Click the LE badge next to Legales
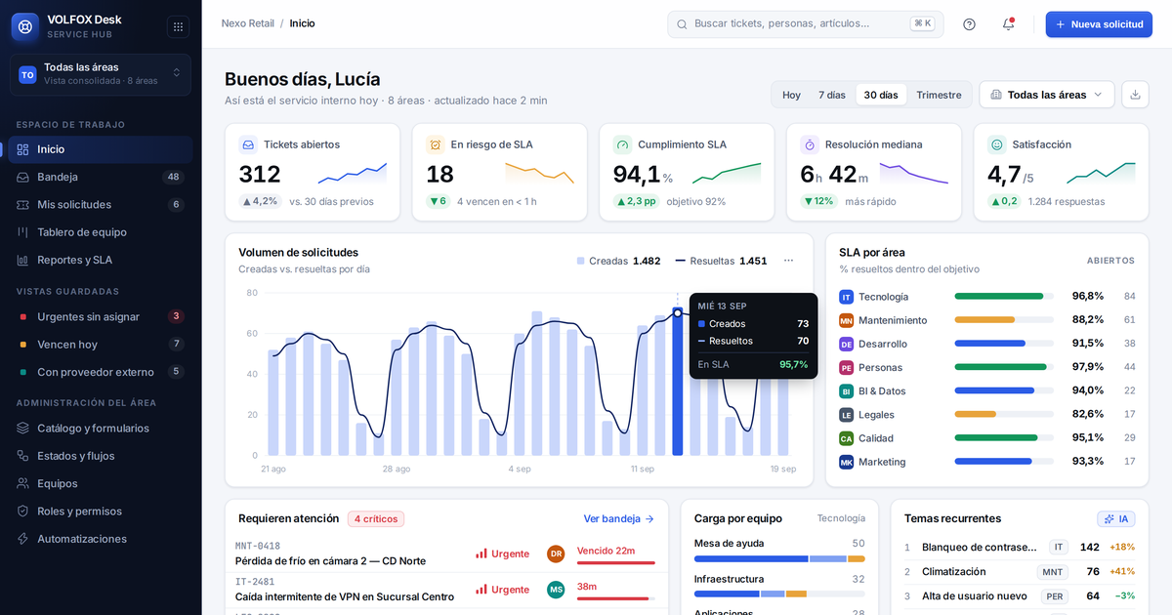1172x615 pixels. [x=846, y=415]
